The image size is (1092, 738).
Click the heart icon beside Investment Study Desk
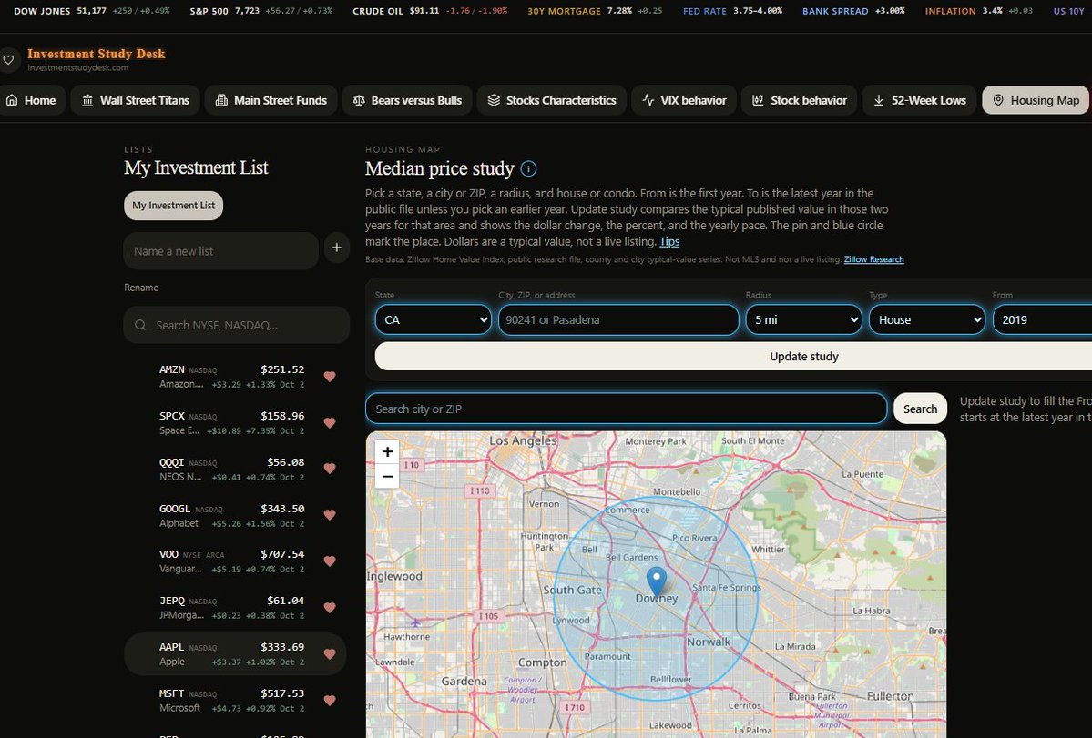8,60
